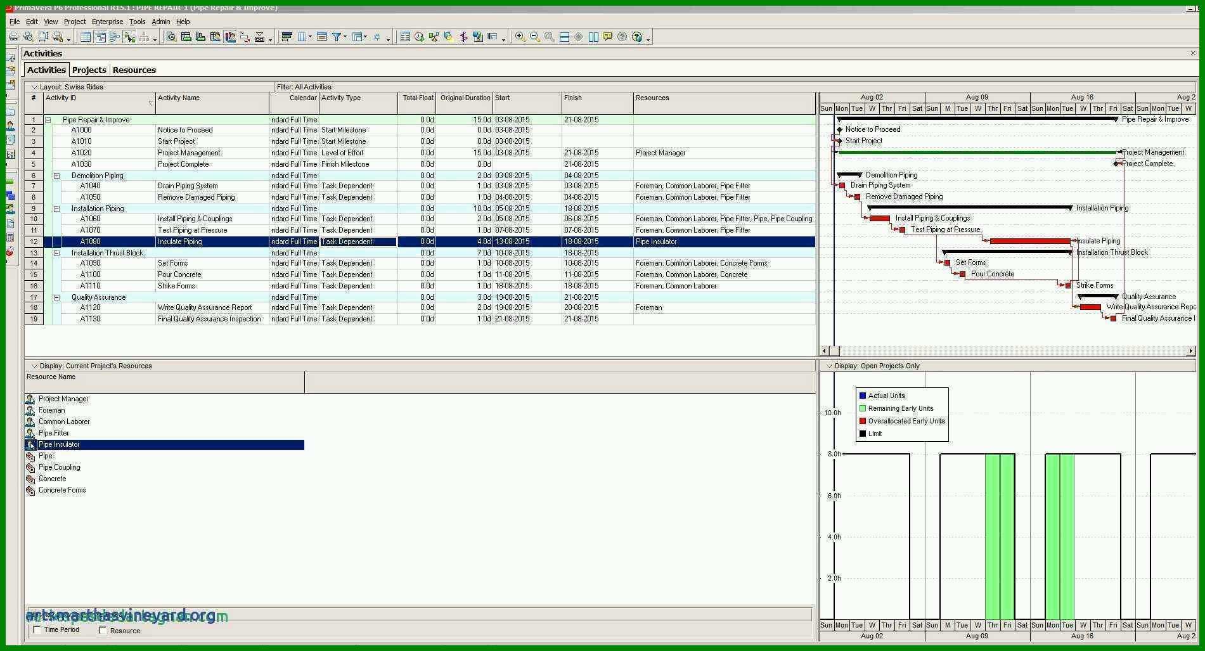The height and width of the screenshot is (651, 1205).
Task: Select the Concrete Forms resource
Action: tap(62, 490)
